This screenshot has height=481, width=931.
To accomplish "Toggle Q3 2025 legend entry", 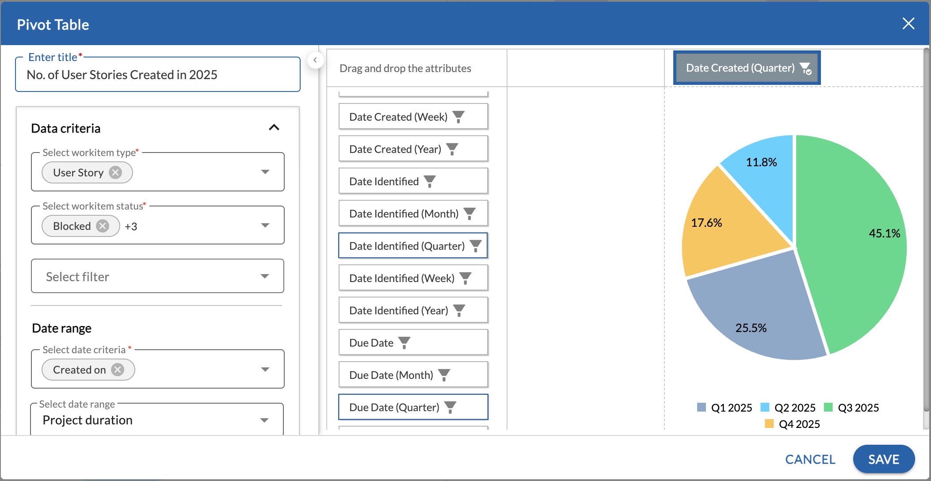I will click(x=852, y=408).
